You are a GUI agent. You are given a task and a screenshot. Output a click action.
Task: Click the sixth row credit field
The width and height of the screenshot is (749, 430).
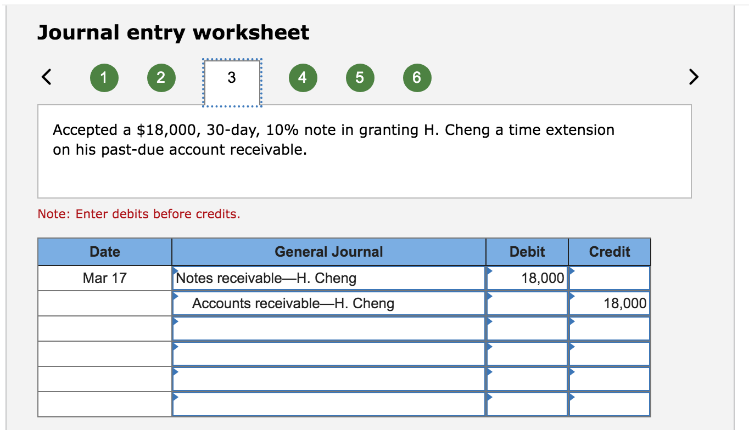coord(610,404)
